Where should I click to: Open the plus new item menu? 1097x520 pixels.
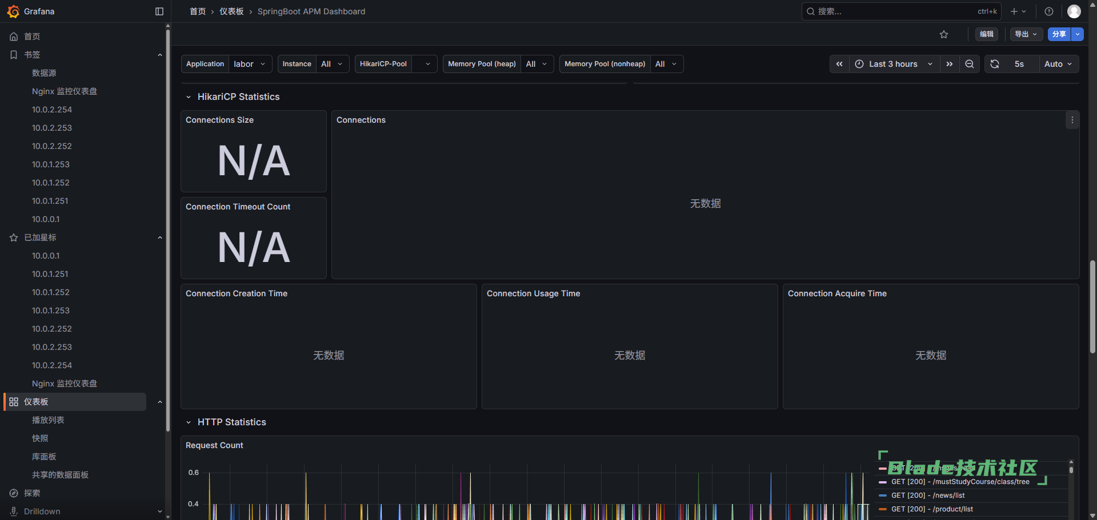[x=1018, y=11]
